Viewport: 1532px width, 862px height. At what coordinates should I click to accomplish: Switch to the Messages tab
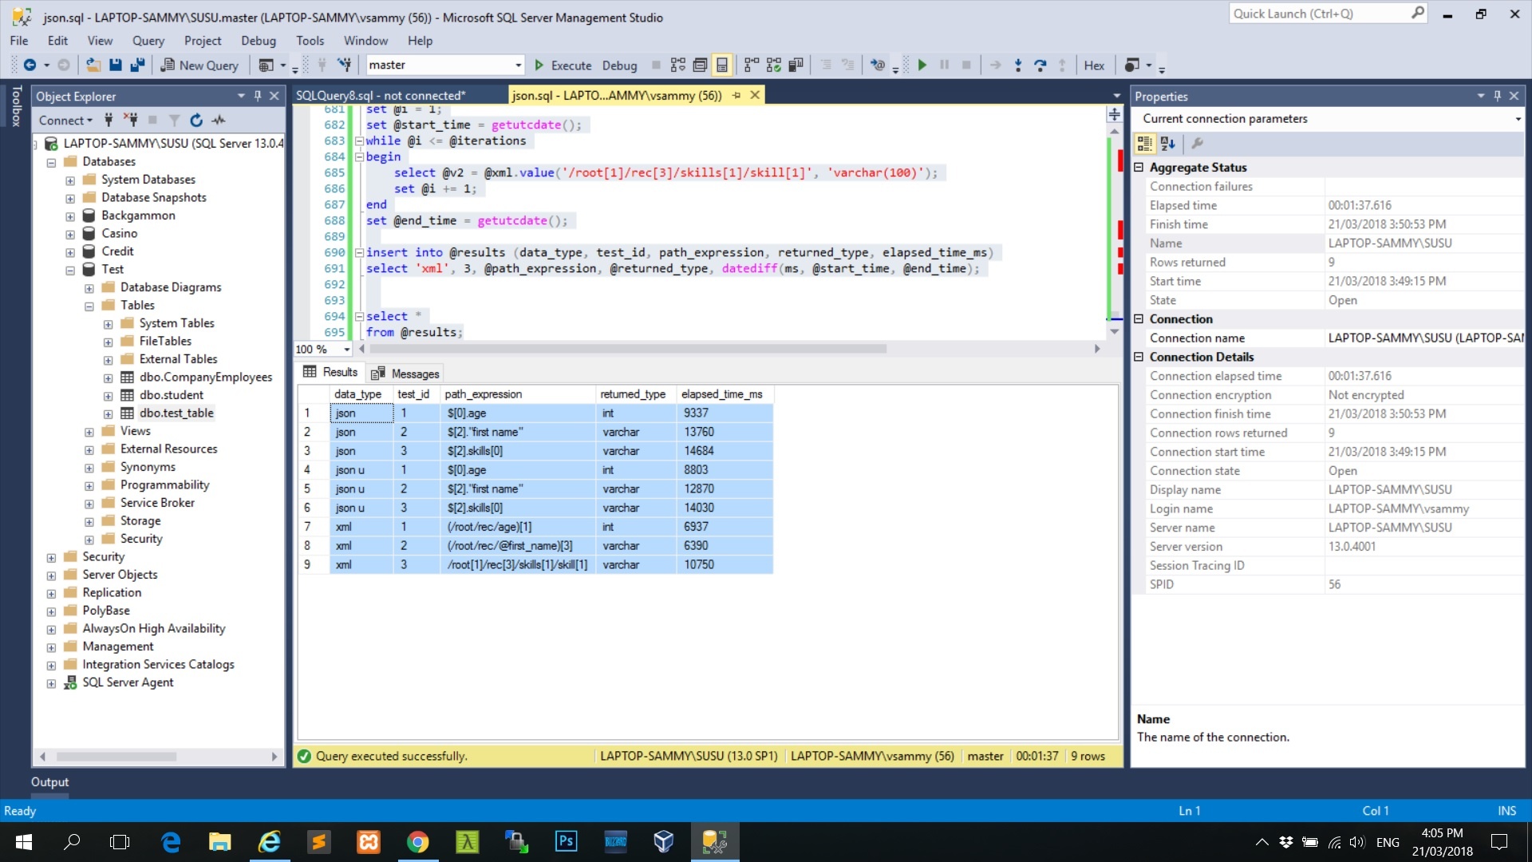[405, 374]
